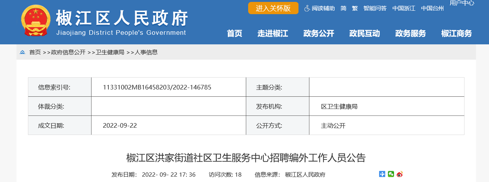Click the 信息来源 椒江区人民政府 text

coord(290,174)
